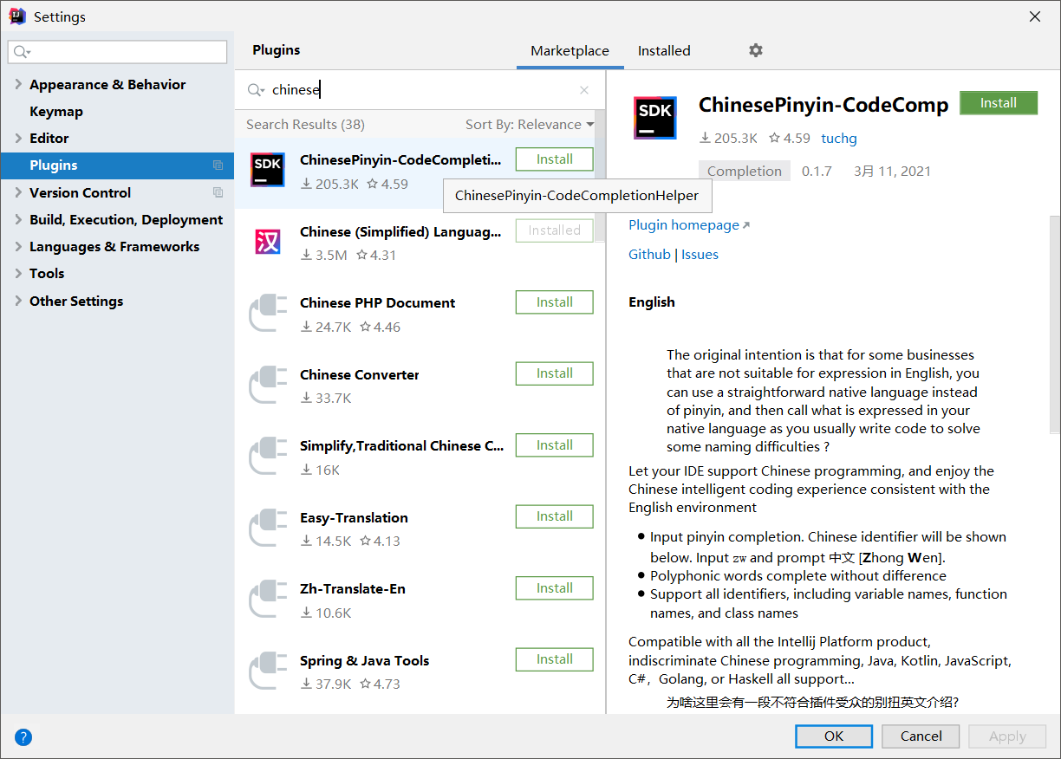Click the ChinesePinyin SDK plugin icon in the results list

tap(268, 170)
